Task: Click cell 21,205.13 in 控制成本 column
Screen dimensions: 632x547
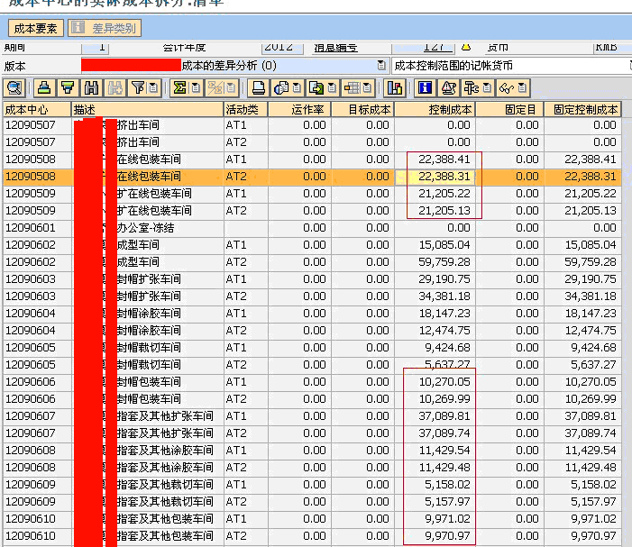Action: [435, 211]
